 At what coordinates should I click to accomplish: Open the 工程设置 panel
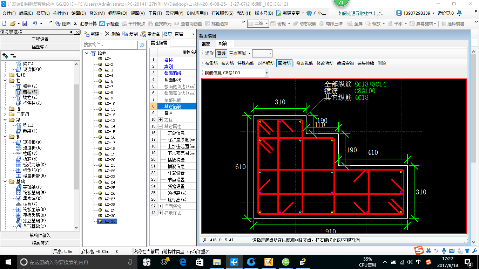tap(40, 39)
